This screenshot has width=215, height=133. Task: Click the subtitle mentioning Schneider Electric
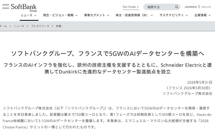click(107, 68)
